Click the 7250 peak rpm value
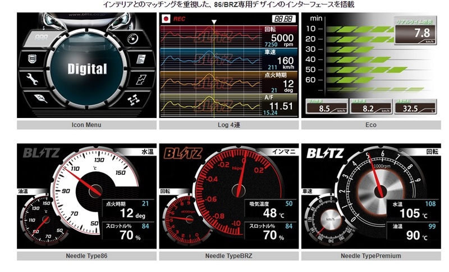 pos(271,44)
